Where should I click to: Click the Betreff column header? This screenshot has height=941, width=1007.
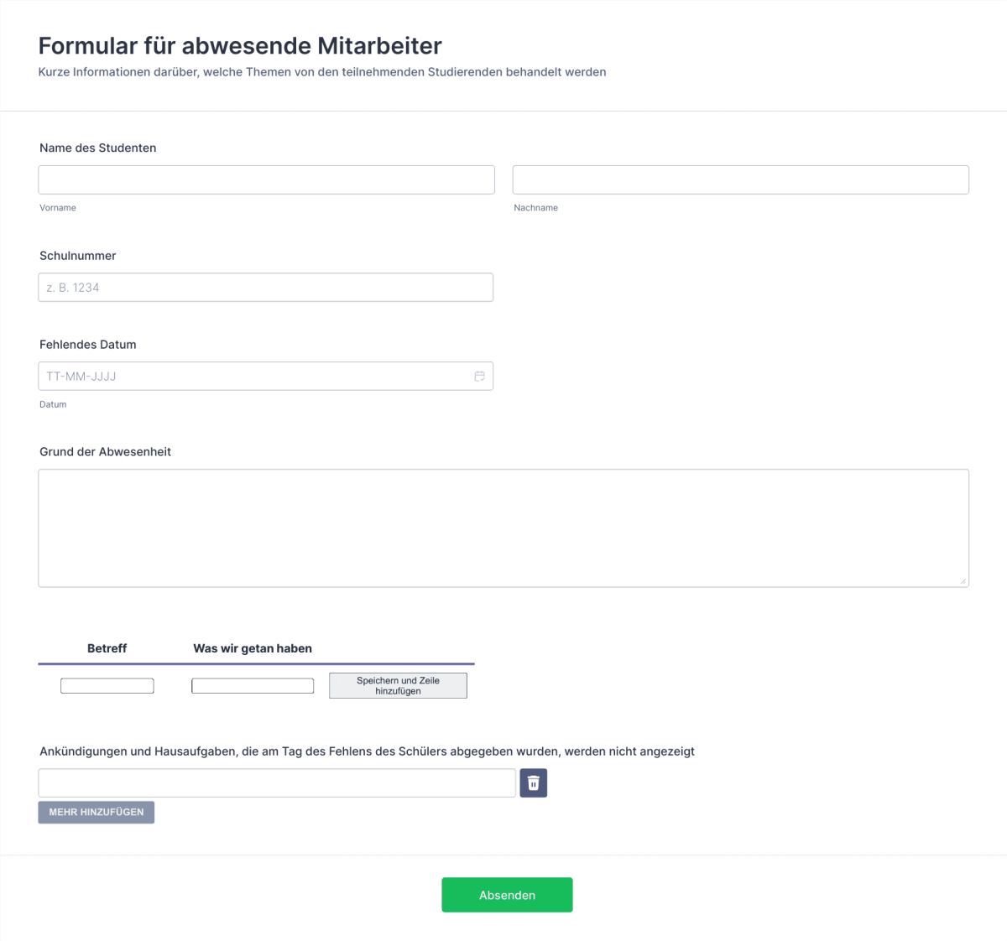point(107,648)
